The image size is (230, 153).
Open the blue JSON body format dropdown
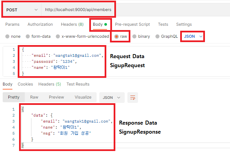(x=193, y=36)
